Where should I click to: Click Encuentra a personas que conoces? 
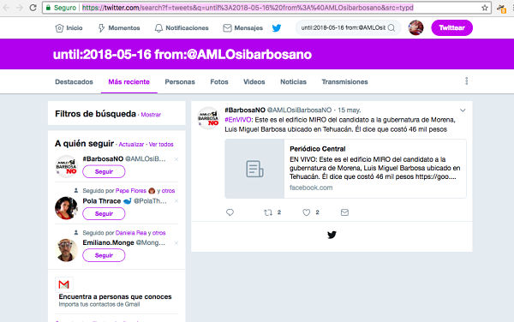click(115, 296)
